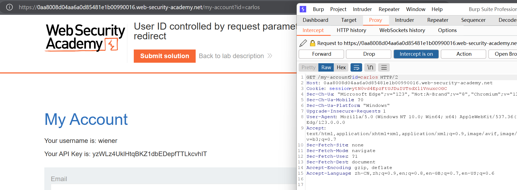Click the site information icon in address bar
This screenshot has height=190, width=517.
[9, 7]
